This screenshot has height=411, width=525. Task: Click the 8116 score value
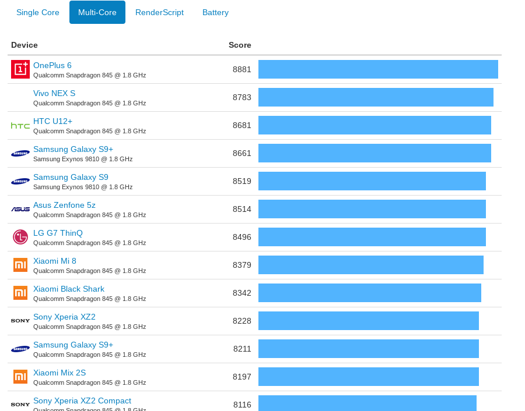coord(242,405)
